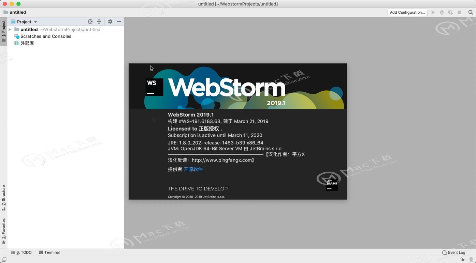
Task: Expand the untitled project folder arrow
Action: pyautogui.click(x=10, y=30)
